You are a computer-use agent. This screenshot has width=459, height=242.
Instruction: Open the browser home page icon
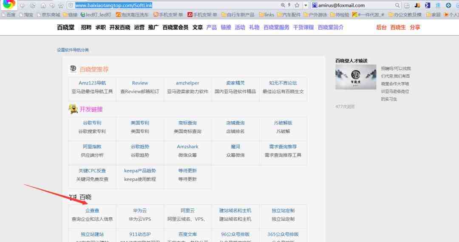coord(43,5)
